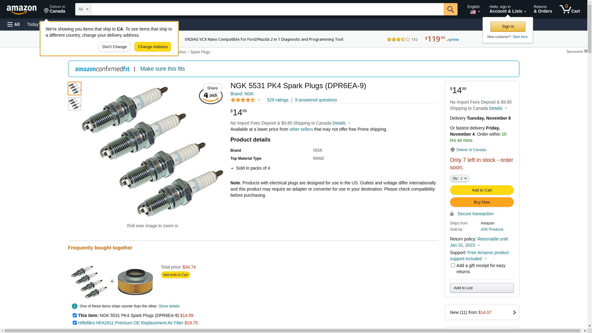Open the quantity dropdown
592x333 pixels.
coord(459,178)
